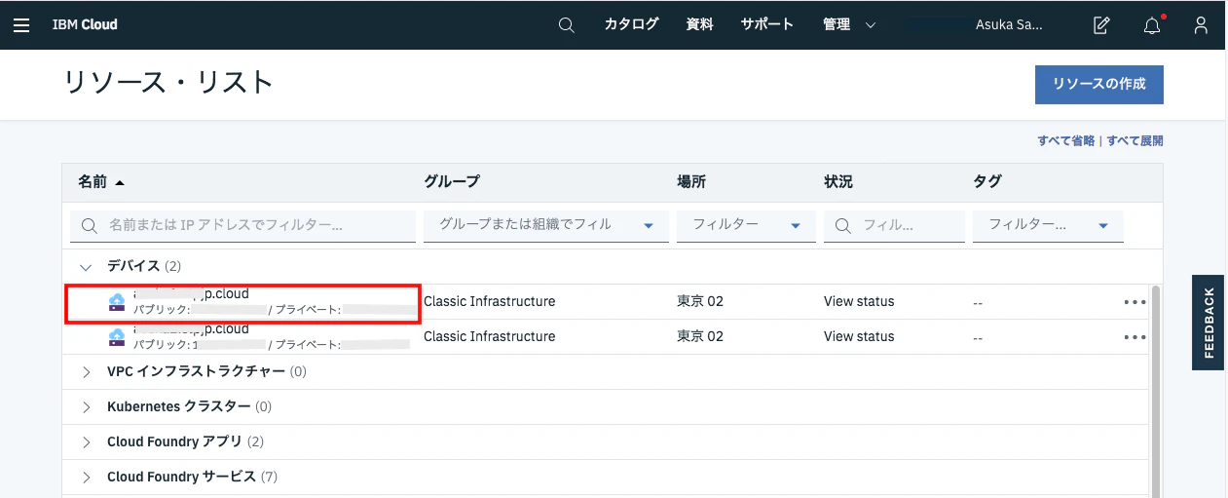Click Classic Infrastructure in second device row
This screenshot has width=1228, height=498.
[x=490, y=337]
